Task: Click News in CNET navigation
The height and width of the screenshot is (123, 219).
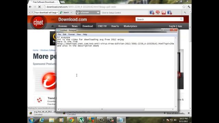Action: click(75, 26)
